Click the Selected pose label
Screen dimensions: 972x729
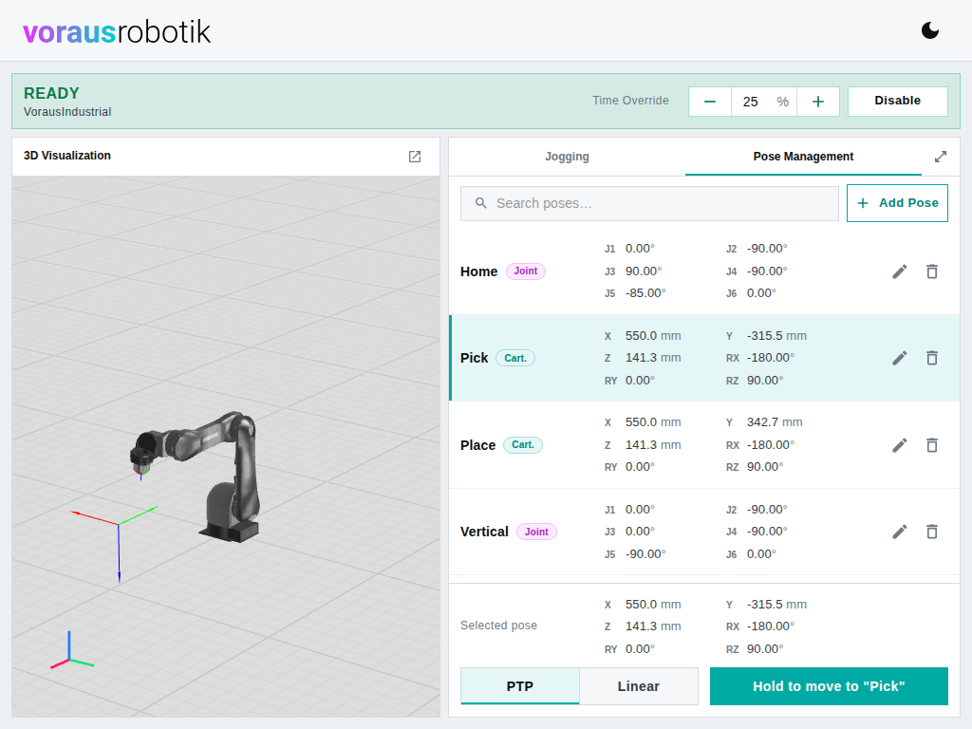pos(498,626)
